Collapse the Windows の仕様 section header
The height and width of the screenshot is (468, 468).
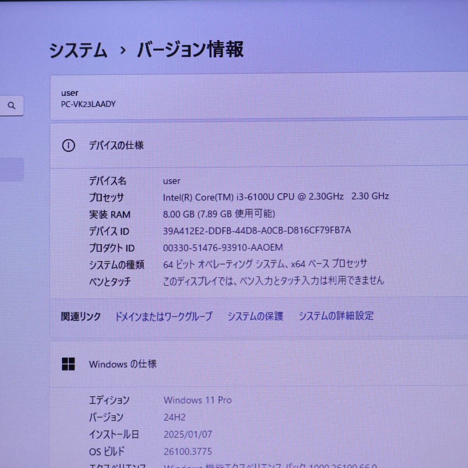pyautogui.click(x=259, y=364)
